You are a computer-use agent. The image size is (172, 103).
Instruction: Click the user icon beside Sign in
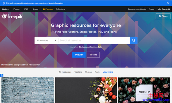169,9
